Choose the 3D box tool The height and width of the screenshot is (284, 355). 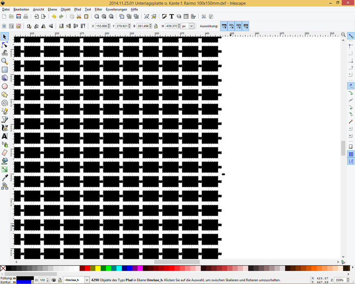tap(5, 78)
